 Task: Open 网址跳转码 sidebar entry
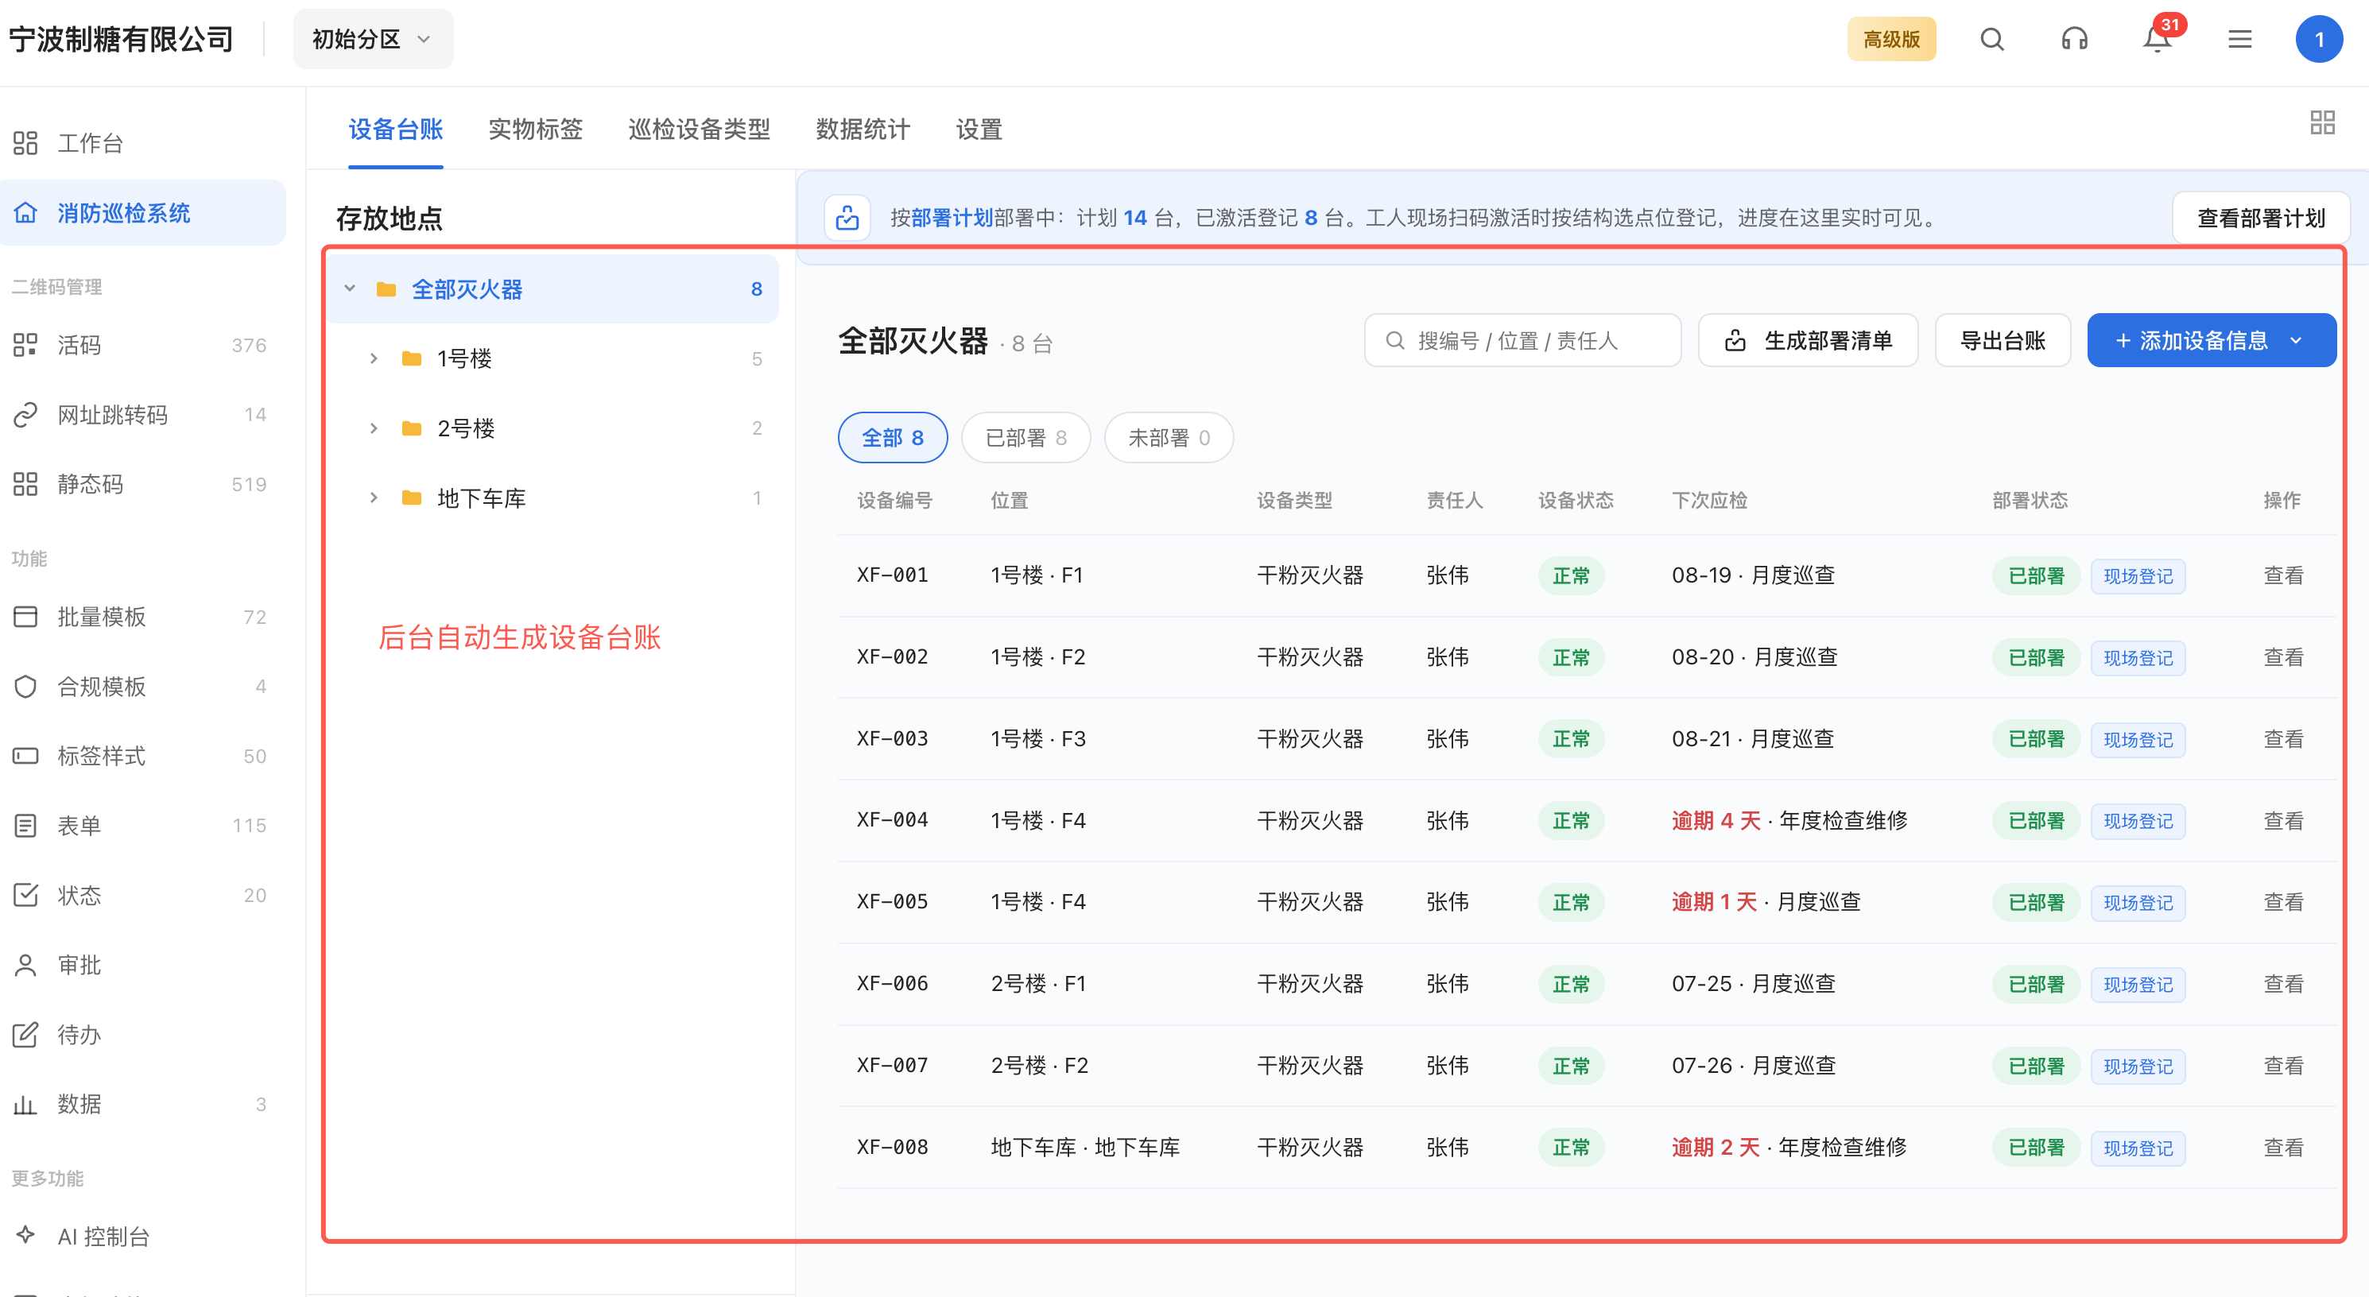[143, 415]
